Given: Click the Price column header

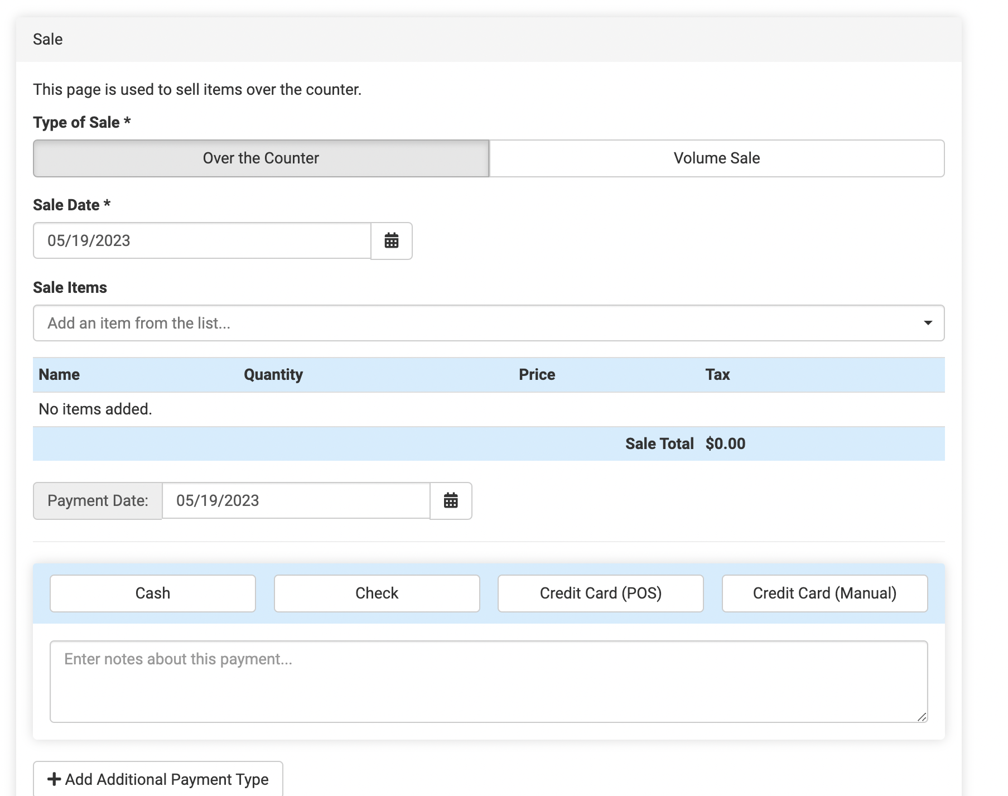Looking at the screenshot, I should click(537, 375).
